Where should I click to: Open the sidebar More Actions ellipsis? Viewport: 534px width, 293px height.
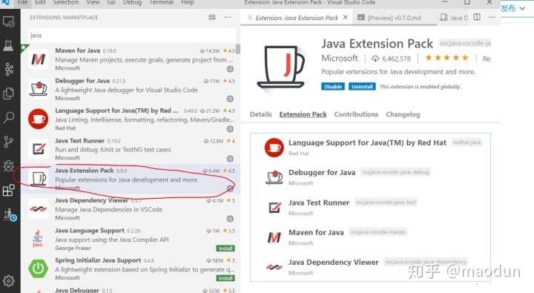(x=228, y=17)
